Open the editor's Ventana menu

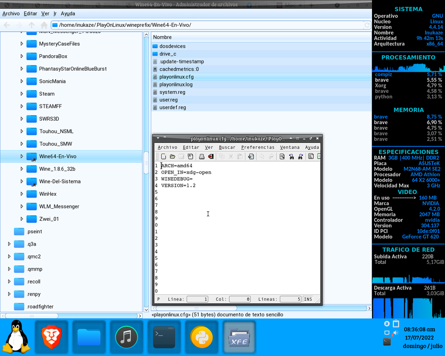coord(290,147)
